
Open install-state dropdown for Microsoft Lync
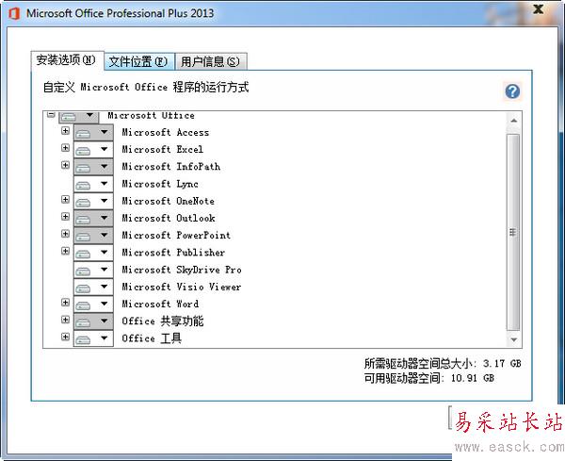93,184
